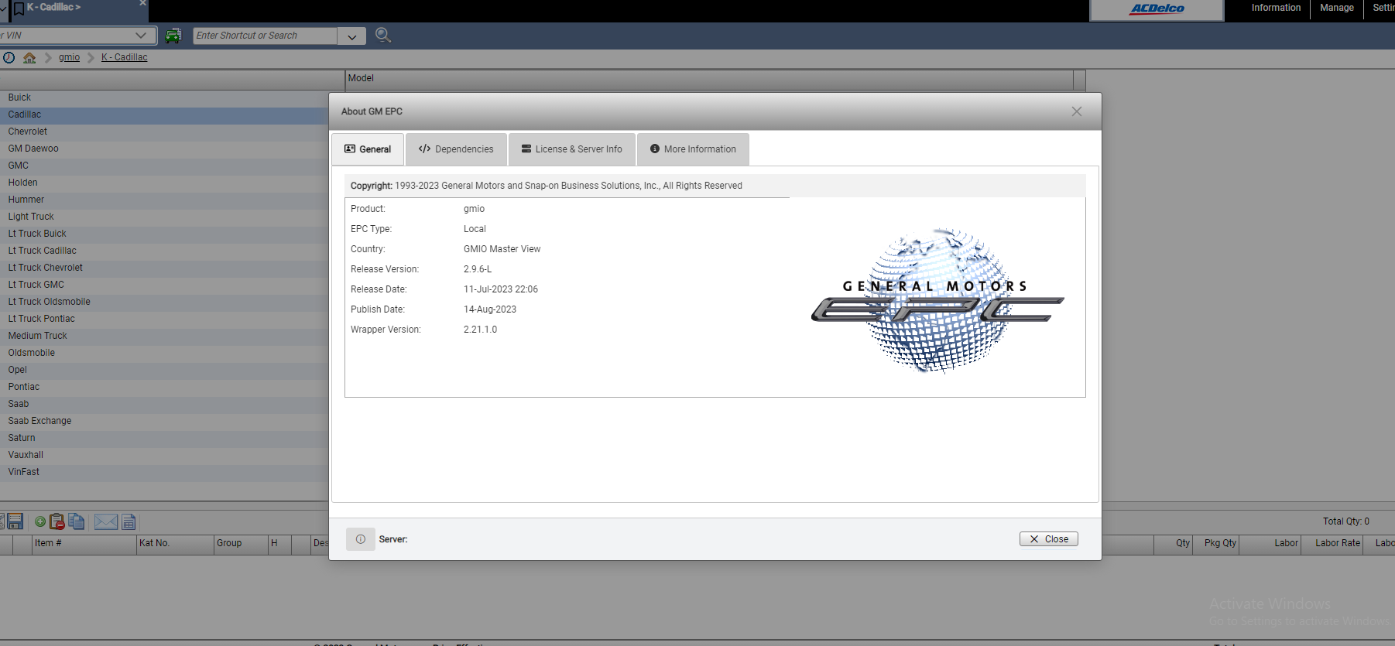Click the ACDelco logo

[x=1157, y=9]
